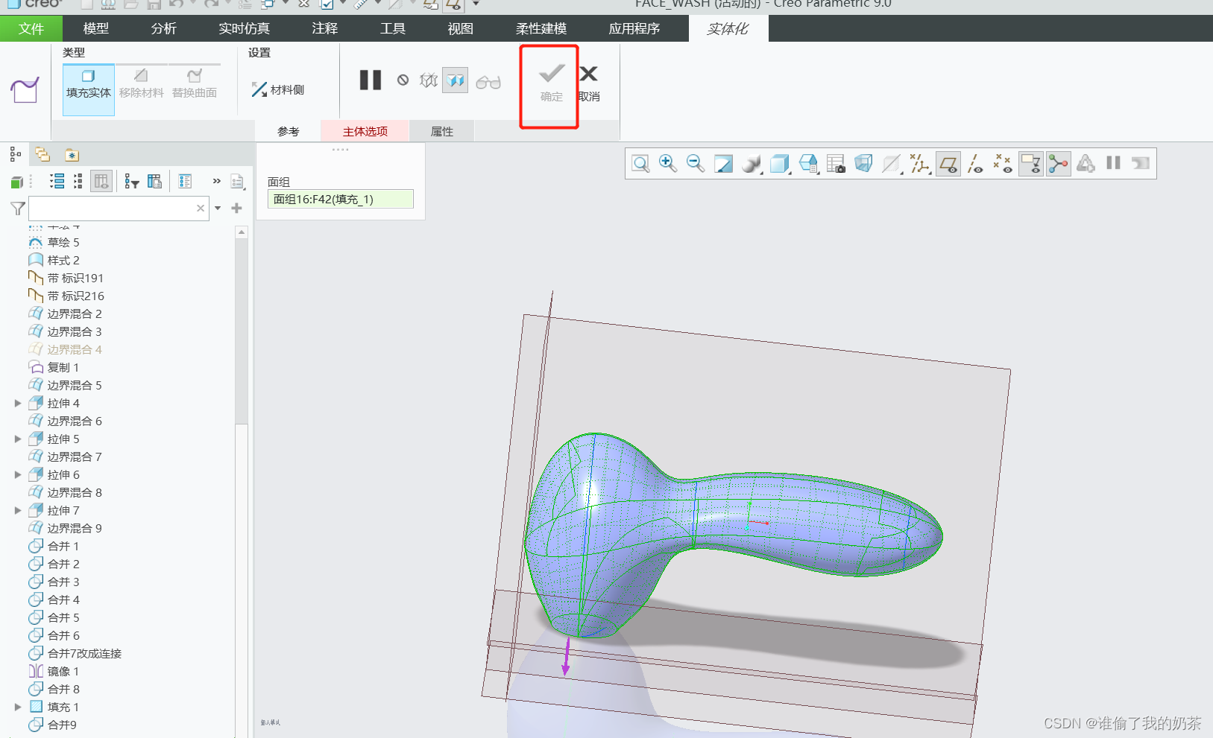
Task: Open the 主体选项 panel tab
Action: click(365, 131)
